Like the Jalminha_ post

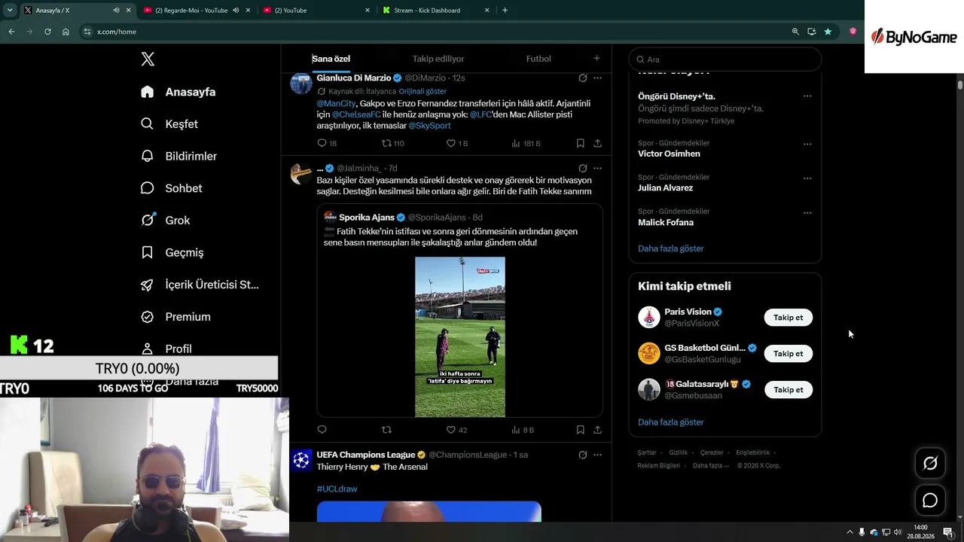(x=451, y=430)
